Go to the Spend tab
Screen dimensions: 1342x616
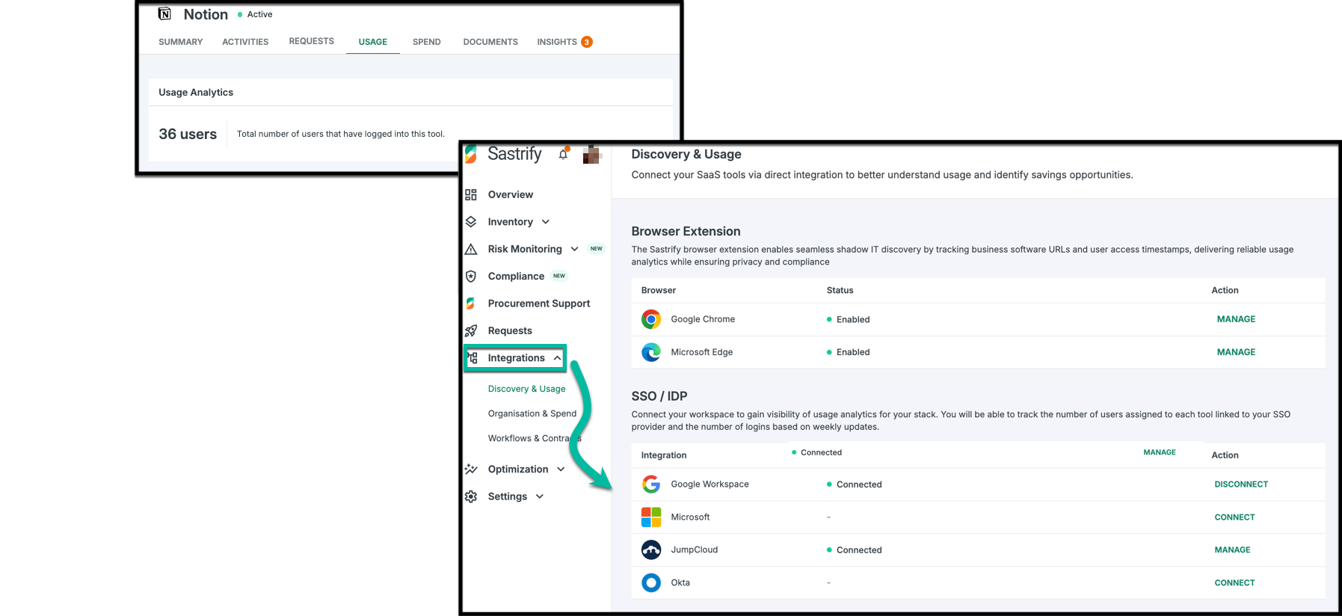pyautogui.click(x=427, y=42)
